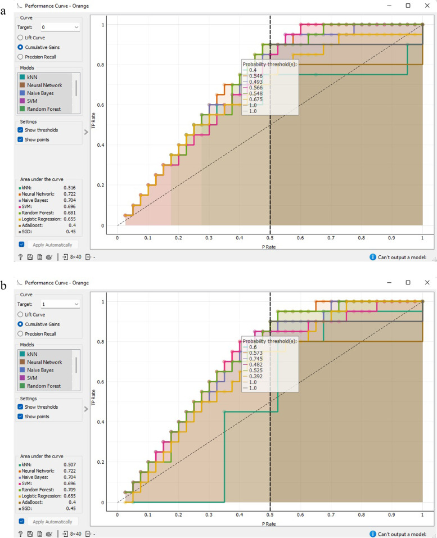Collapse control panel arrow in bottom window
The width and height of the screenshot is (437, 538).
click(x=86, y=409)
